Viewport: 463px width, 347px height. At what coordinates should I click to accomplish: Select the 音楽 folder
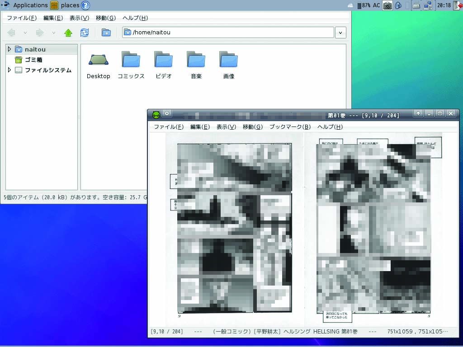click(196, 66)
